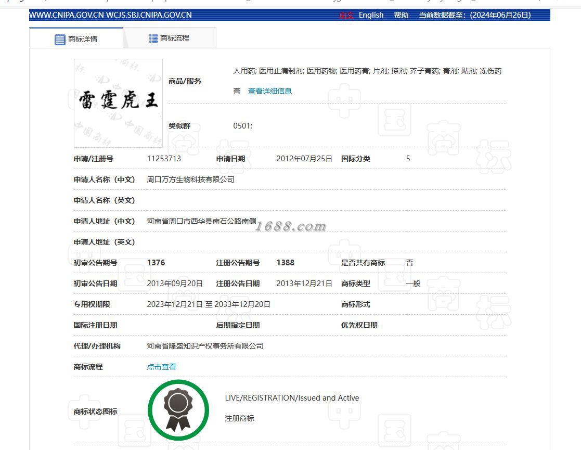
Task: Select applicant address 河南省周口市西华县南石公路南侧
Action: click(202, 221)
